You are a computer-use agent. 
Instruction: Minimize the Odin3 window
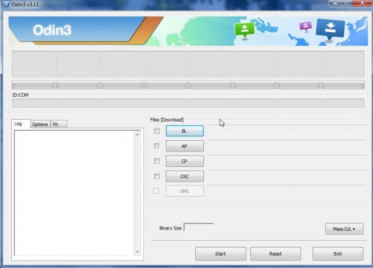coord(335,3)
